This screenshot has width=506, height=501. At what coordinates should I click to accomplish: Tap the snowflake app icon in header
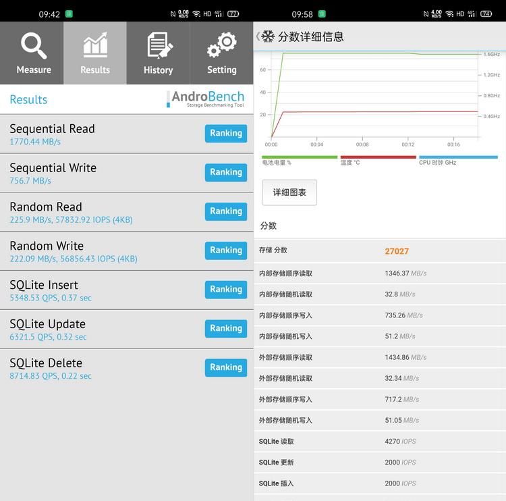[268, 36]
